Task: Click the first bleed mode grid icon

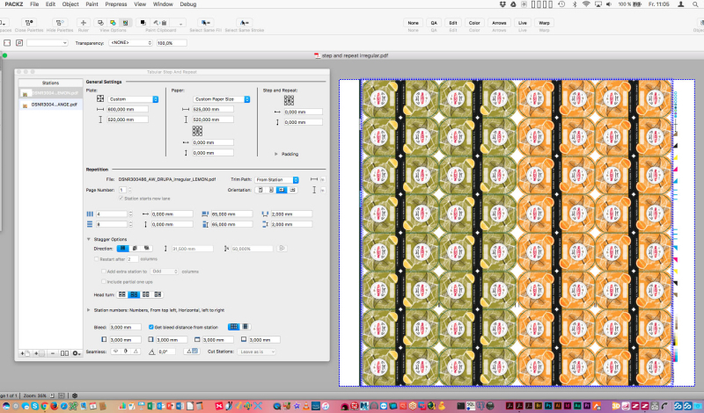Action: pos(233,327)
